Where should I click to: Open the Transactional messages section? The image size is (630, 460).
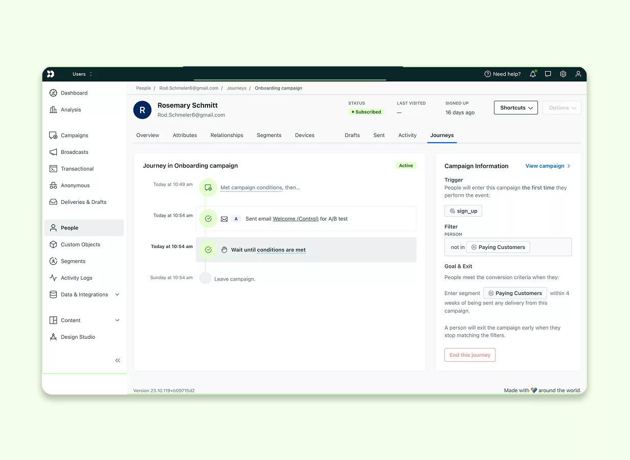pyautogui.click(x=77, y=169)
